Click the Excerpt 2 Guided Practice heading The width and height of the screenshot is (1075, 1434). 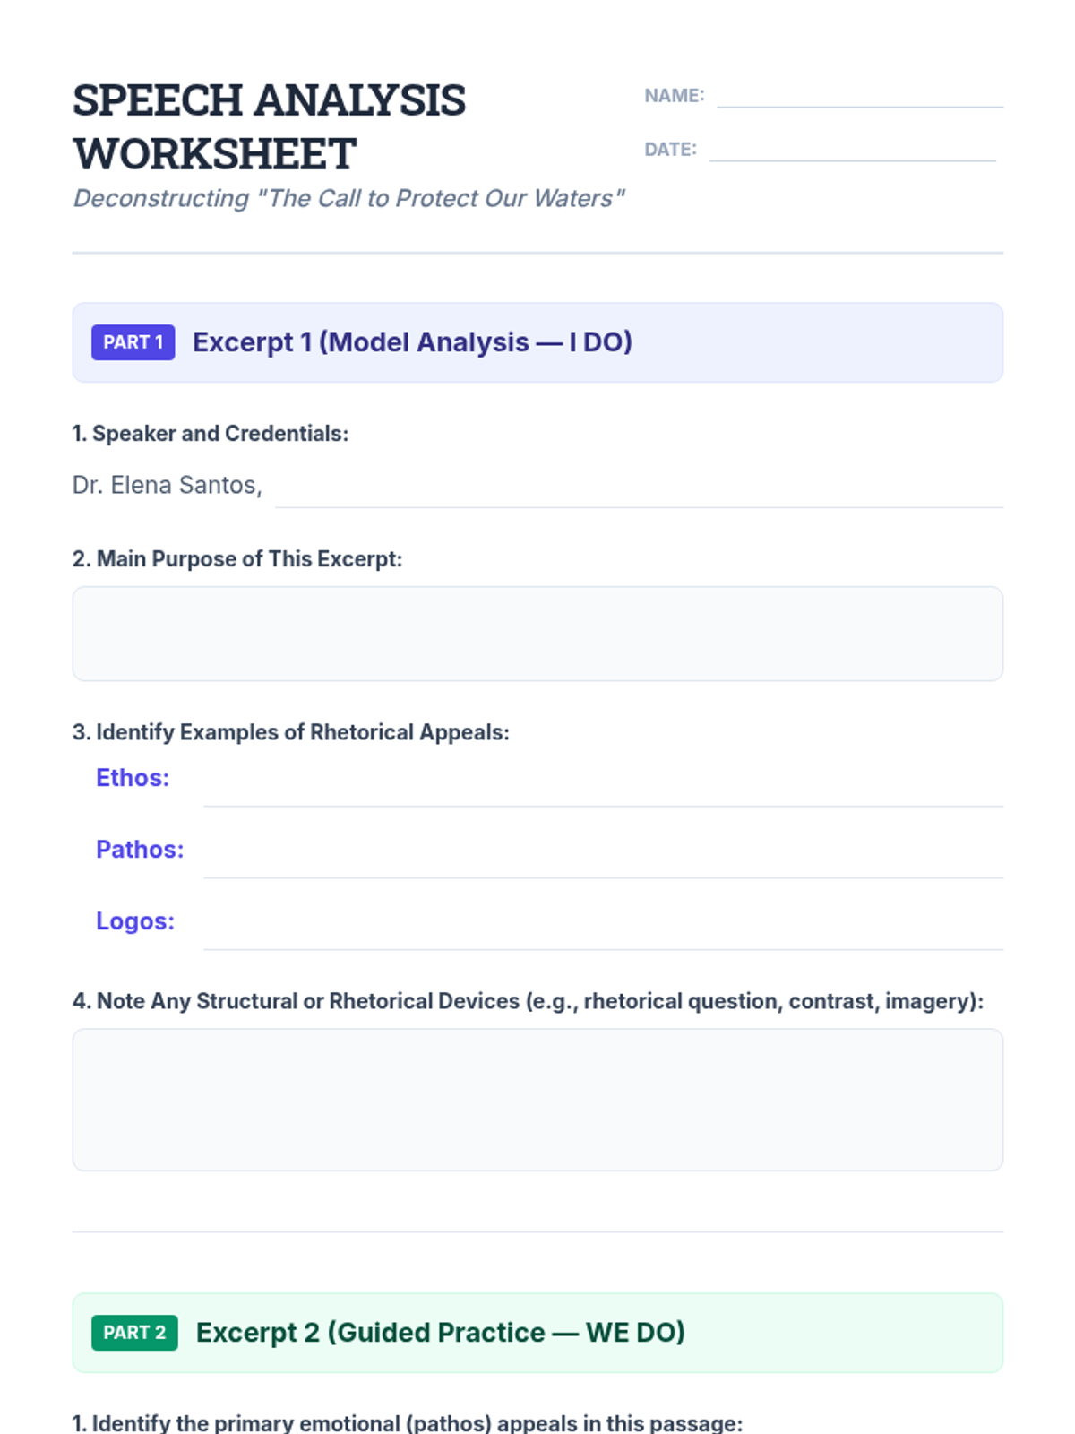click(x=440, y=1333)
